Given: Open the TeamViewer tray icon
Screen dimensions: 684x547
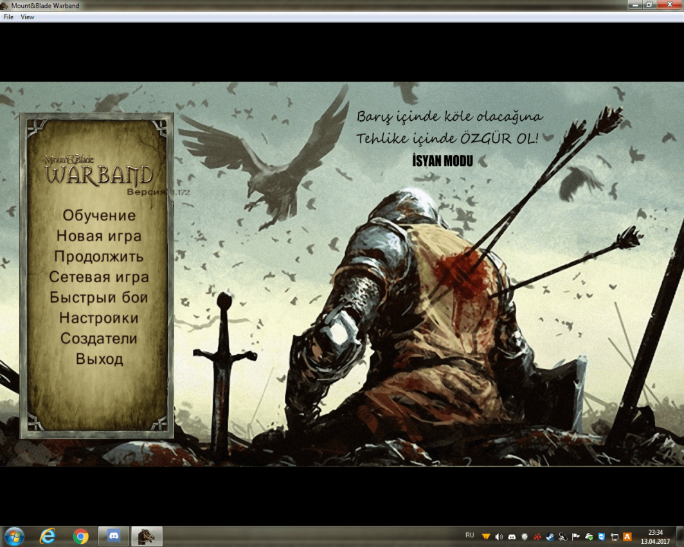Looking at the screenshot, I should pos(601,537).
